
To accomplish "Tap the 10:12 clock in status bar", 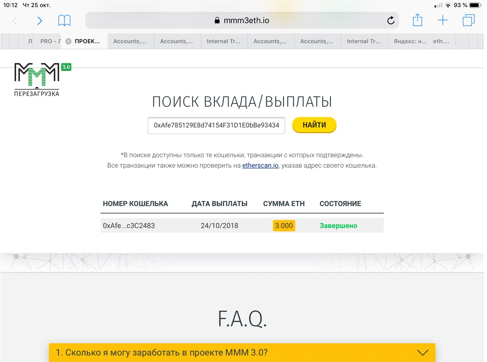I will [11, 5].
